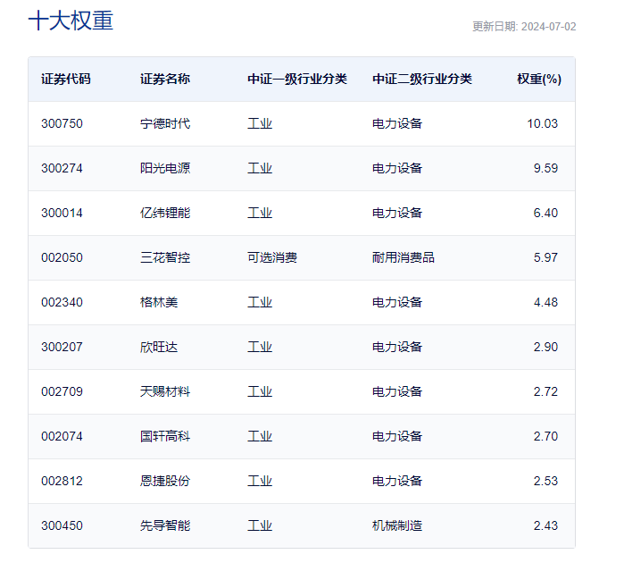Click 工业 in the 先导智能 row
The image size is (624, 571).
(x=260, y=525)
